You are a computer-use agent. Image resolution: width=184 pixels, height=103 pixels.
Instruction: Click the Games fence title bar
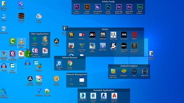105,29
